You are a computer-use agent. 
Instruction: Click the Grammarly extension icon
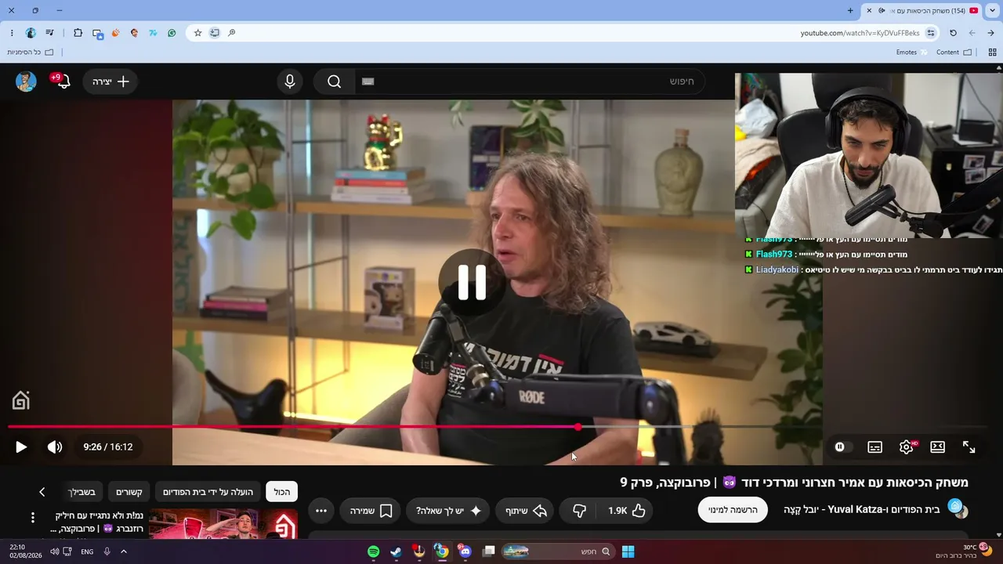click(172, 33)
